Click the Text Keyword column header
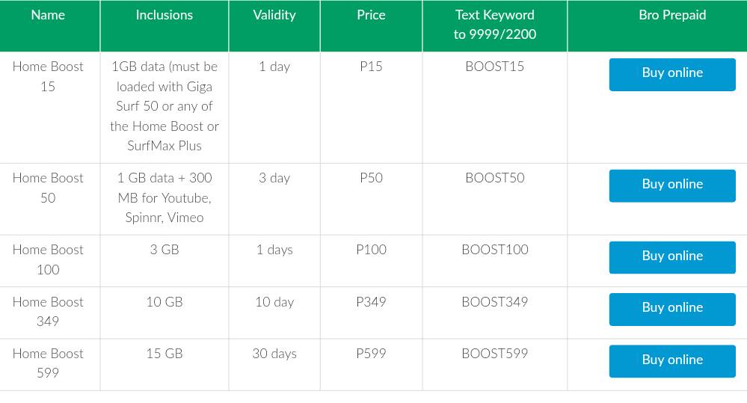Image resolution: width=747 pixels, height=403 pixels. pos(494,25)
